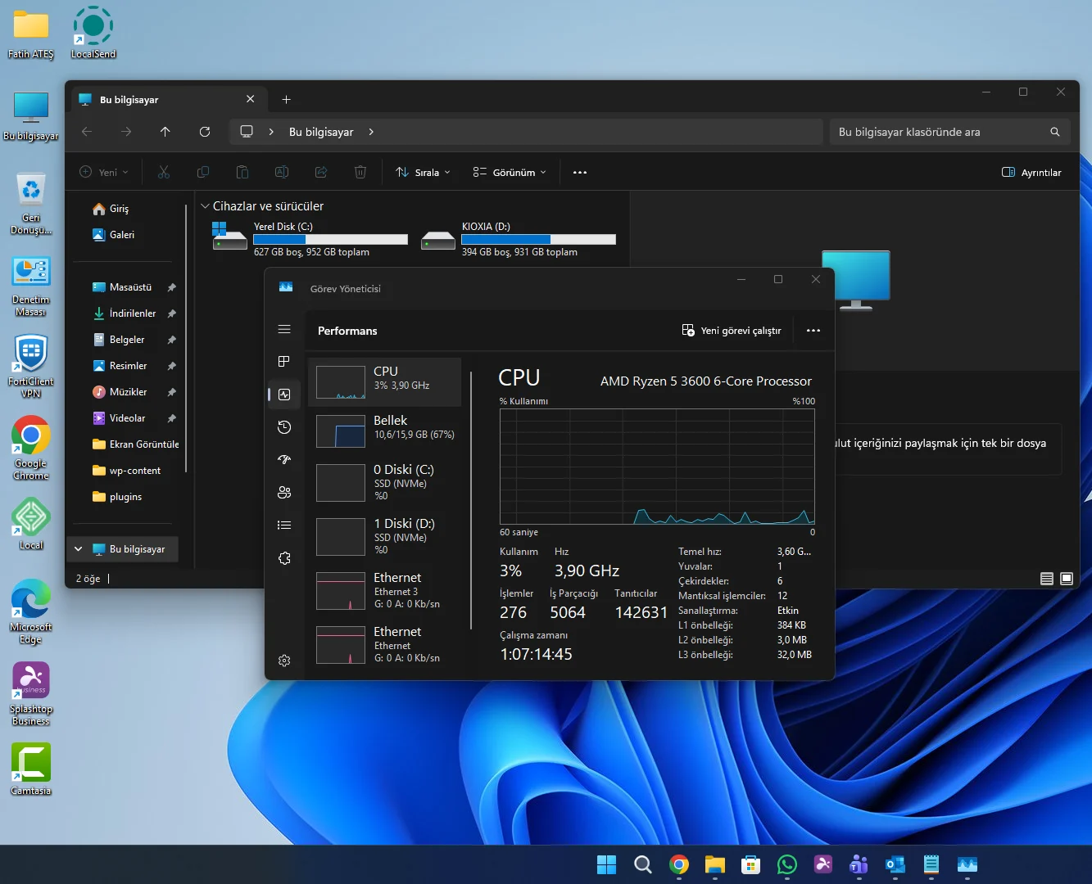Select Yerel Disk (C:) drive

coord(310,239)
